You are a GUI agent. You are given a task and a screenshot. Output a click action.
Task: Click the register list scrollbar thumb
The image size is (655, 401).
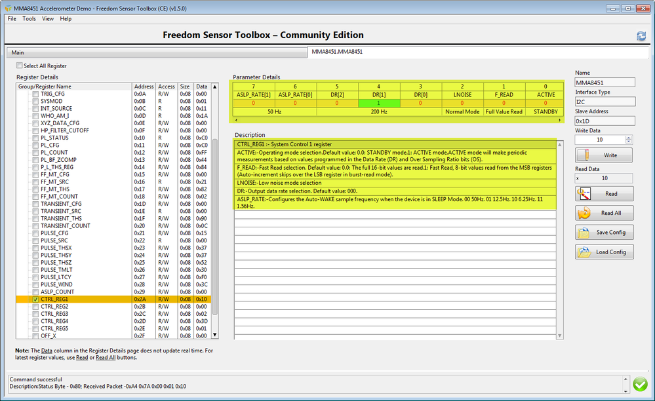point(215,227)
